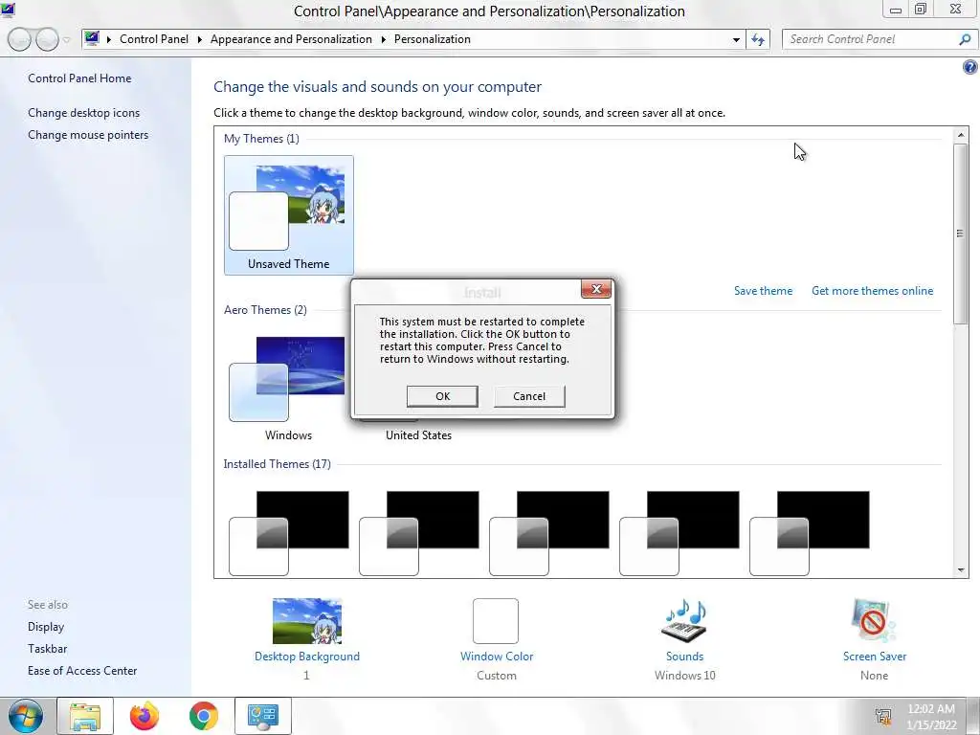Screen dimensions: 980x735
Task: Click Personalization breadcrumb
Action: click(432, 39)
